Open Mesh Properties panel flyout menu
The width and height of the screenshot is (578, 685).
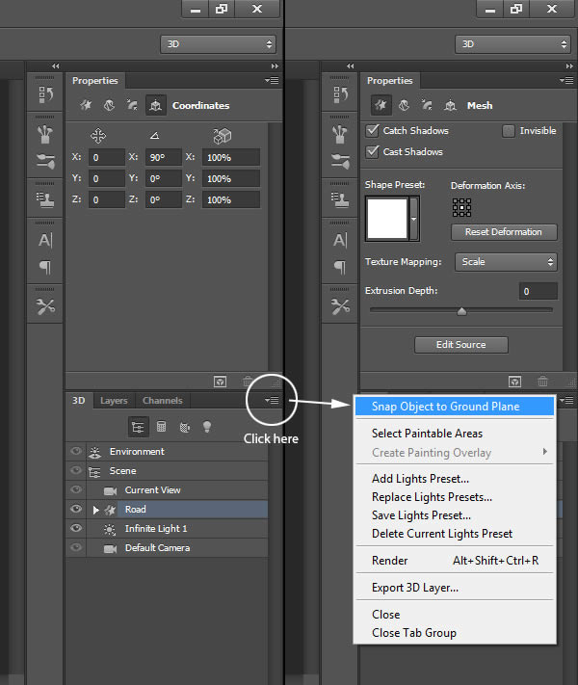click(x=566, y=80)
